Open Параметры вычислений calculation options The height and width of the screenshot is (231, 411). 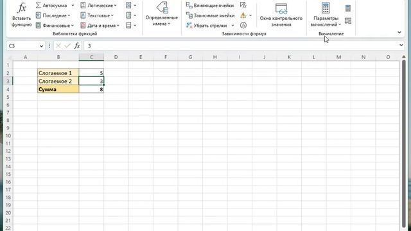pyautogui.click(x=326, y=15)
